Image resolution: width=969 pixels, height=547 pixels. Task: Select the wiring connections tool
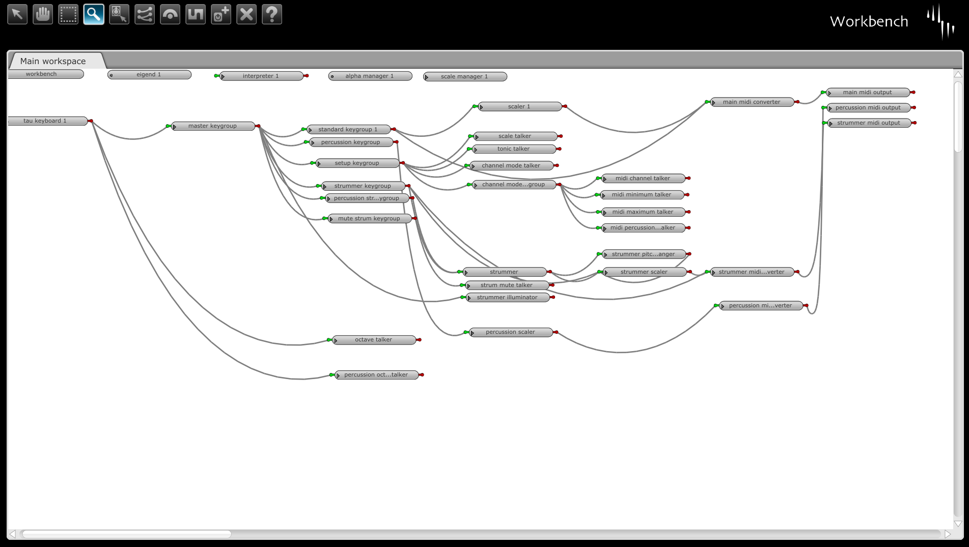pos(145,14)
